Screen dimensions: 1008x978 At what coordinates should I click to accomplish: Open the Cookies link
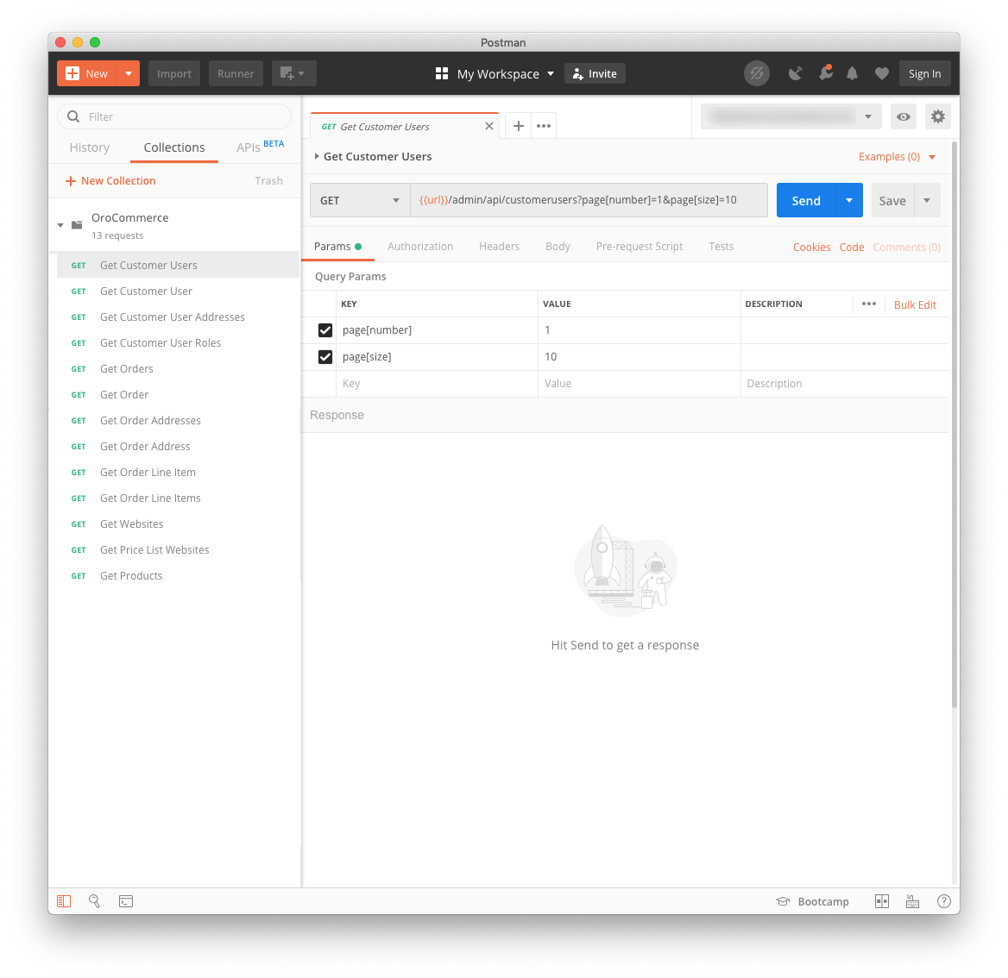tap(811, 248)
